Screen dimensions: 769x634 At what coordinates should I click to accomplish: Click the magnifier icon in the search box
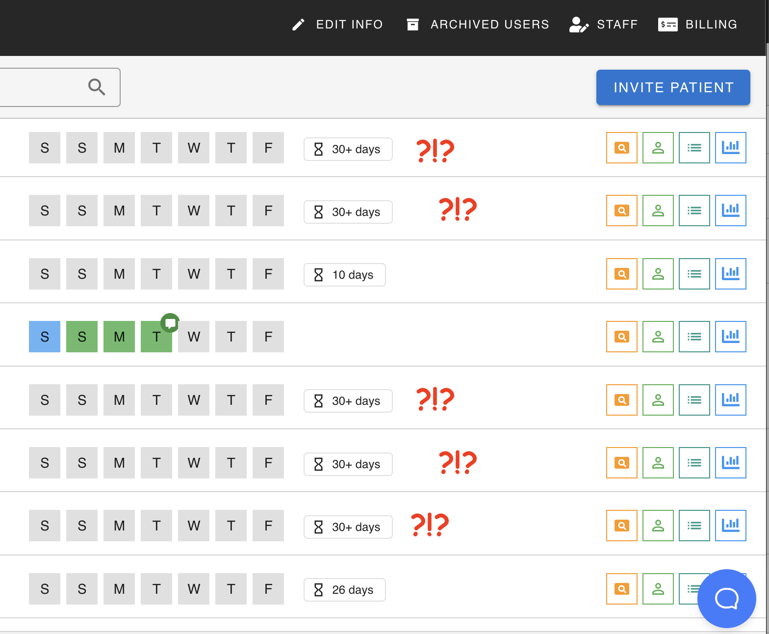point(97,87)
